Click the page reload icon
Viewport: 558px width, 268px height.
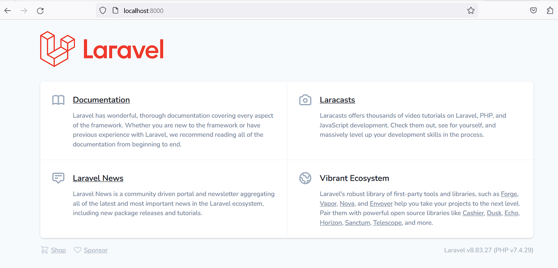point(40,10)
